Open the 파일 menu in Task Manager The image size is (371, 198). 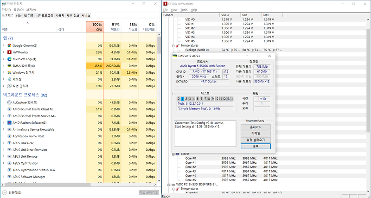pos(6,10)
